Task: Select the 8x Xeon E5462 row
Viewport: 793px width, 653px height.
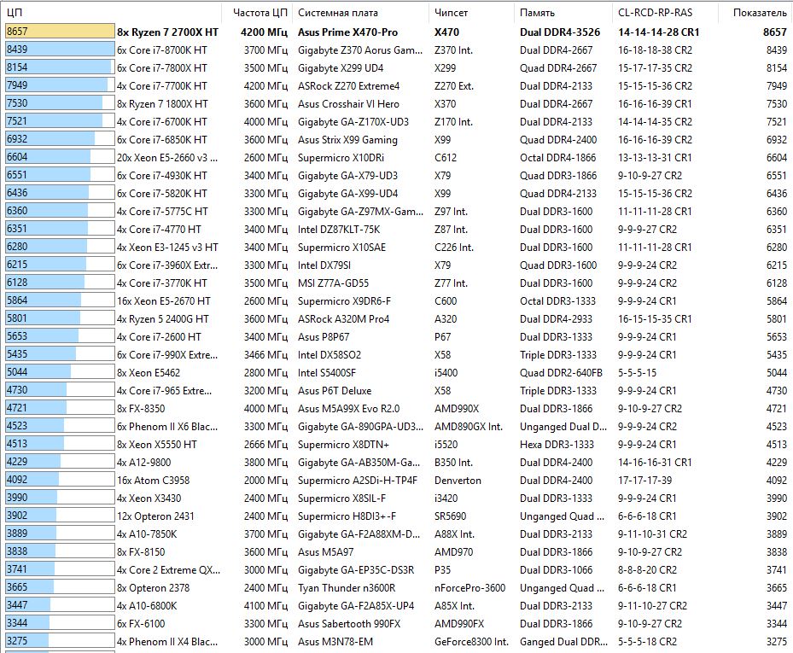Action: (x=396, y=373)
